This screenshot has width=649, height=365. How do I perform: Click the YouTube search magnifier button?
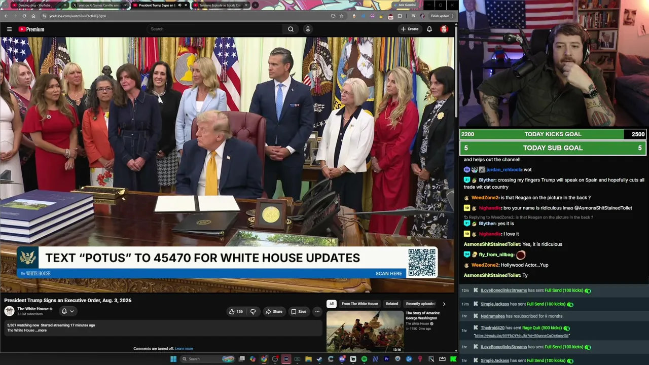point(291,29)
